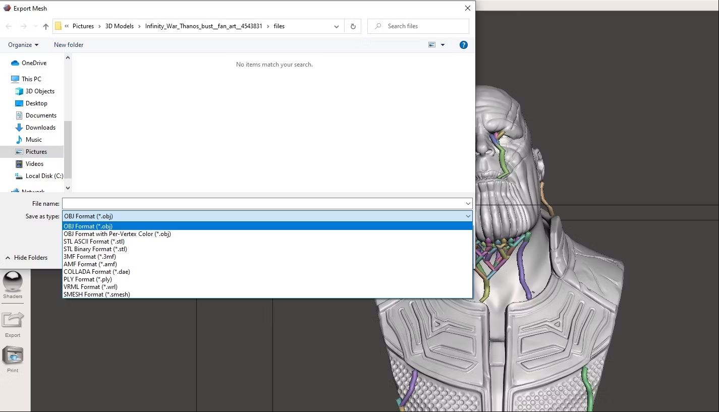719x412 pixels.
Task: Click Pictures in the address breadcrumb
Action: 83,26
